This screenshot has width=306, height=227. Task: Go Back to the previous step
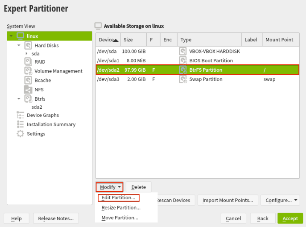[262, 218]
